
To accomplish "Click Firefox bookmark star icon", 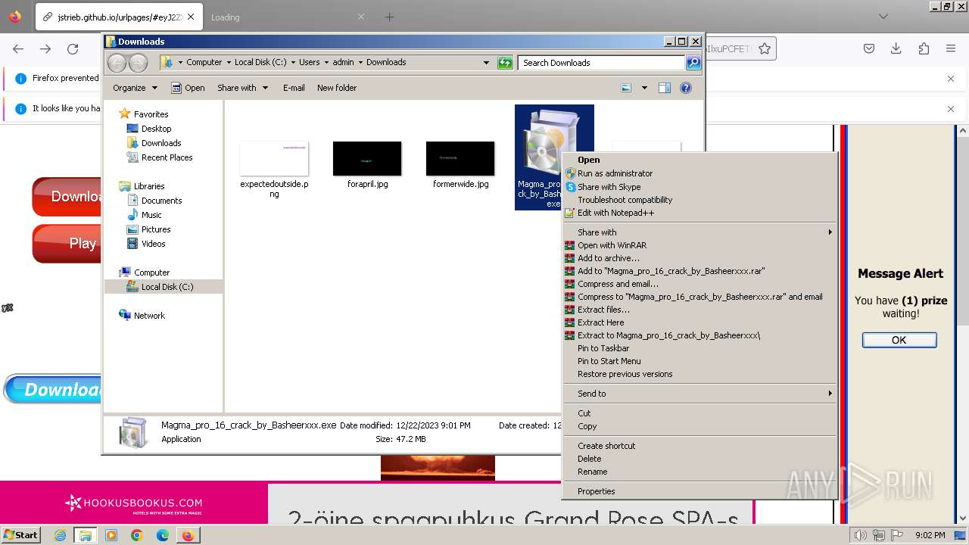I will [765, 48].
